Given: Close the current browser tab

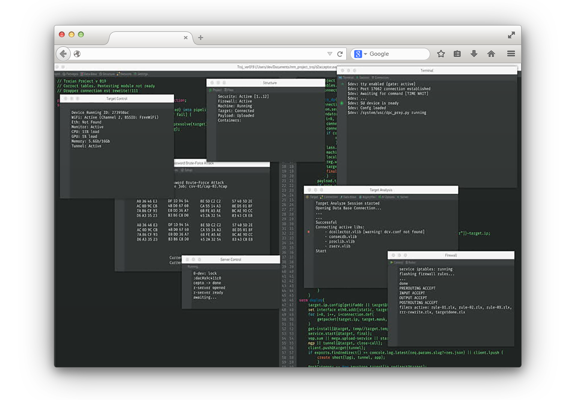Looking at the screenshot, I should [185, 37].
